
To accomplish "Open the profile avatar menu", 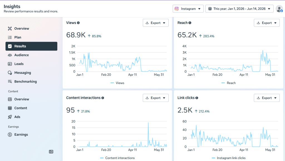I will pos(279,9).
